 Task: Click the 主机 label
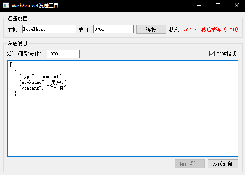coord(13,30)
